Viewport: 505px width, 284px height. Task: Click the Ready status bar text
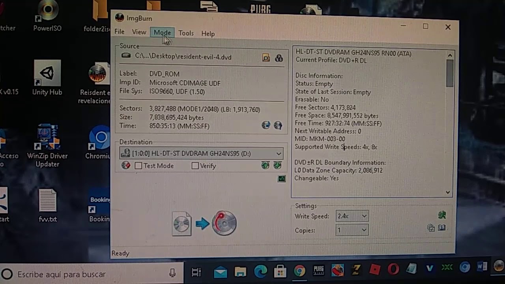pyautogui.click(x=120, y=253)
